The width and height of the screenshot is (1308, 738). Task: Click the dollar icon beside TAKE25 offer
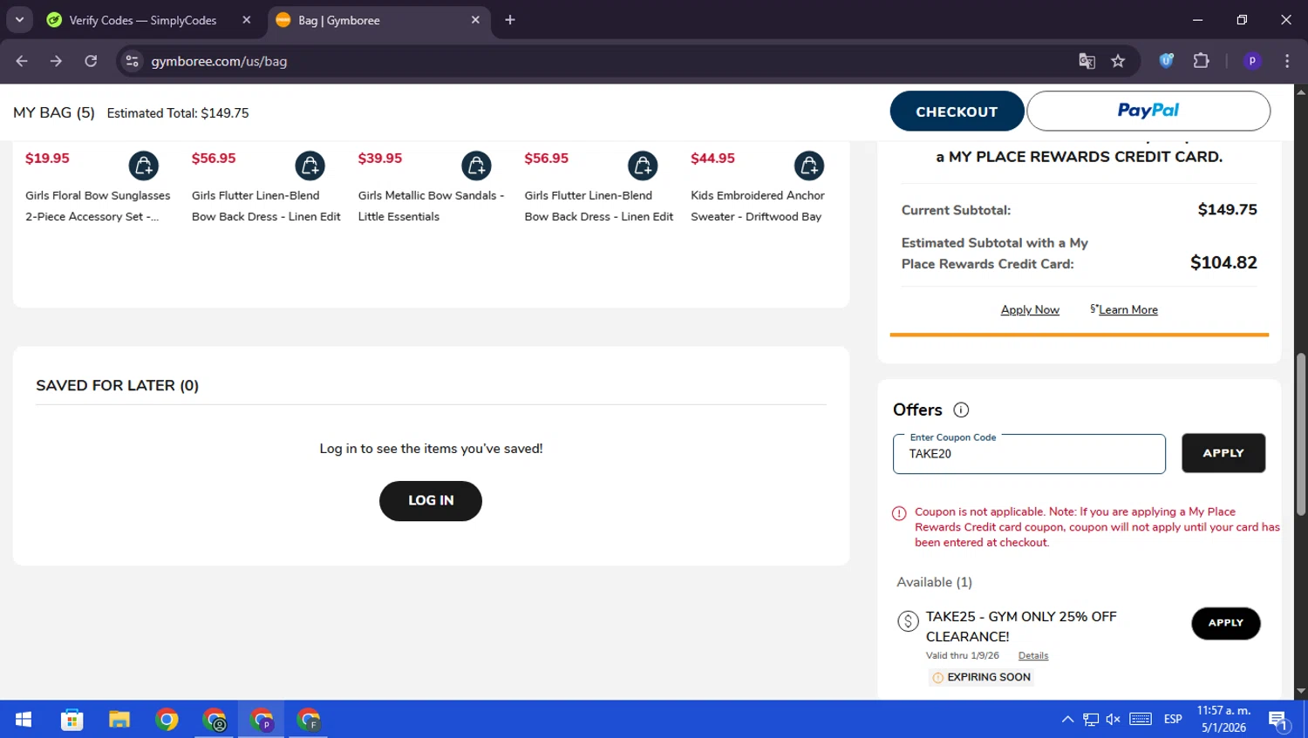tap(908, 621)
